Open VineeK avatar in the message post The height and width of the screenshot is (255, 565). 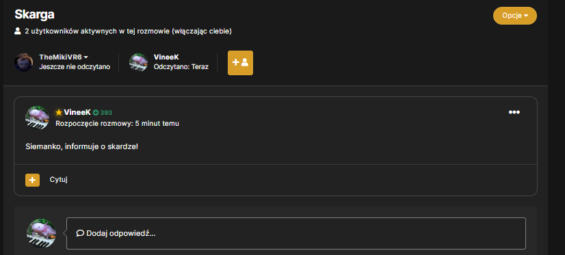(x=37, y=118)
